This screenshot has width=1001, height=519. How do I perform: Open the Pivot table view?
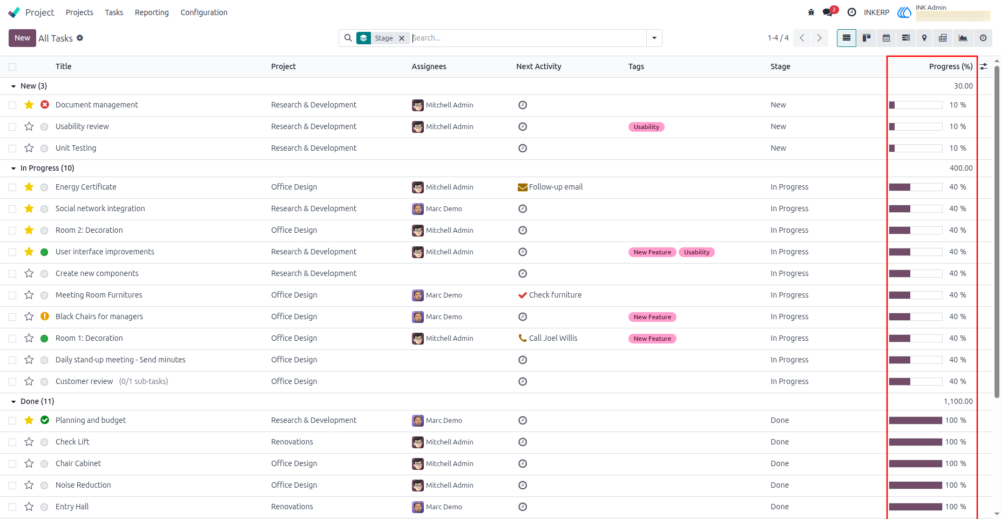[x=943, y=38]
